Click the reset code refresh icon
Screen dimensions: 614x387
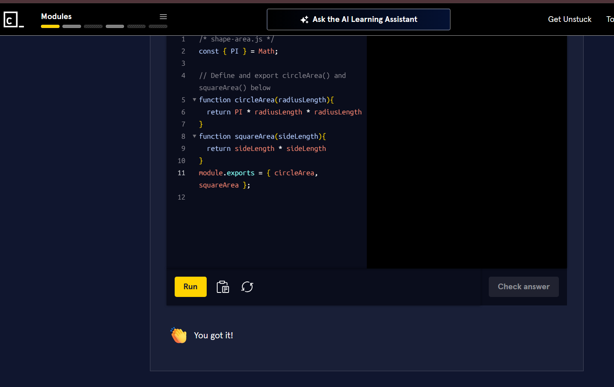(247, 287)
